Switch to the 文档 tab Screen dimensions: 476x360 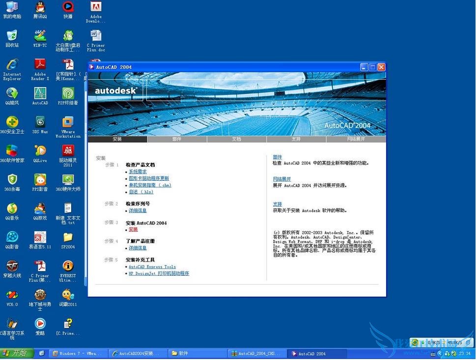(236, 139)
